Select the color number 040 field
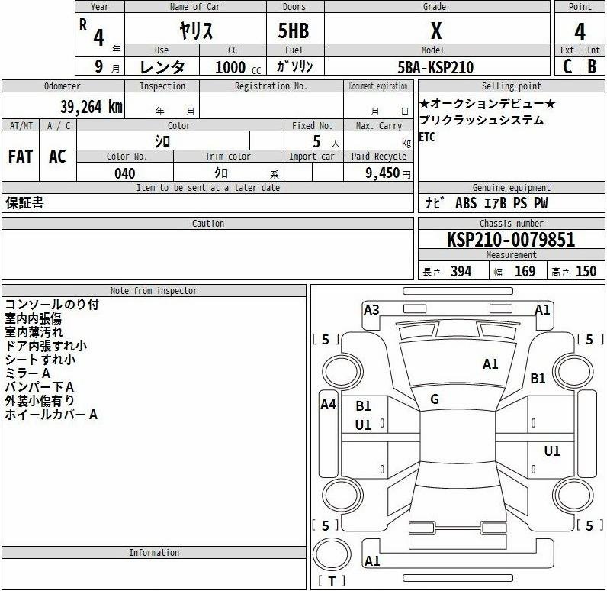The image size is (607, 591). click(124, 173)
